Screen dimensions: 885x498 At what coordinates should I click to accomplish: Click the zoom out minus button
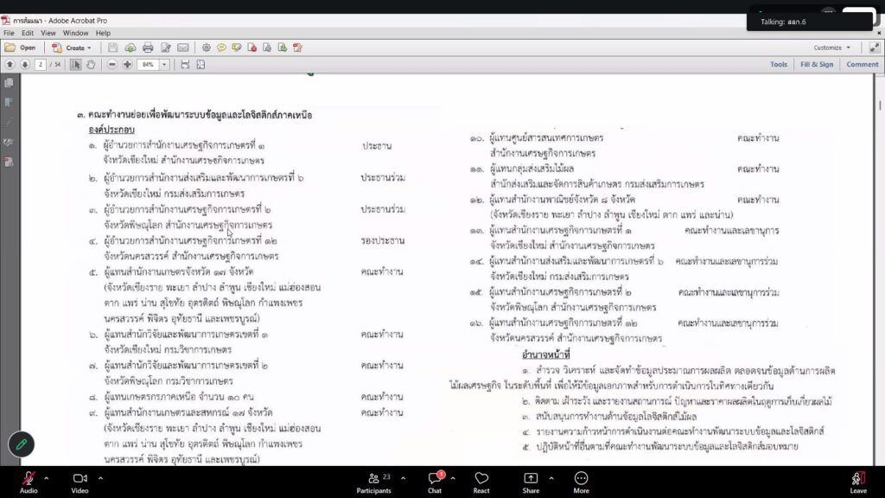pyautogui.click(x=111, y=64)
